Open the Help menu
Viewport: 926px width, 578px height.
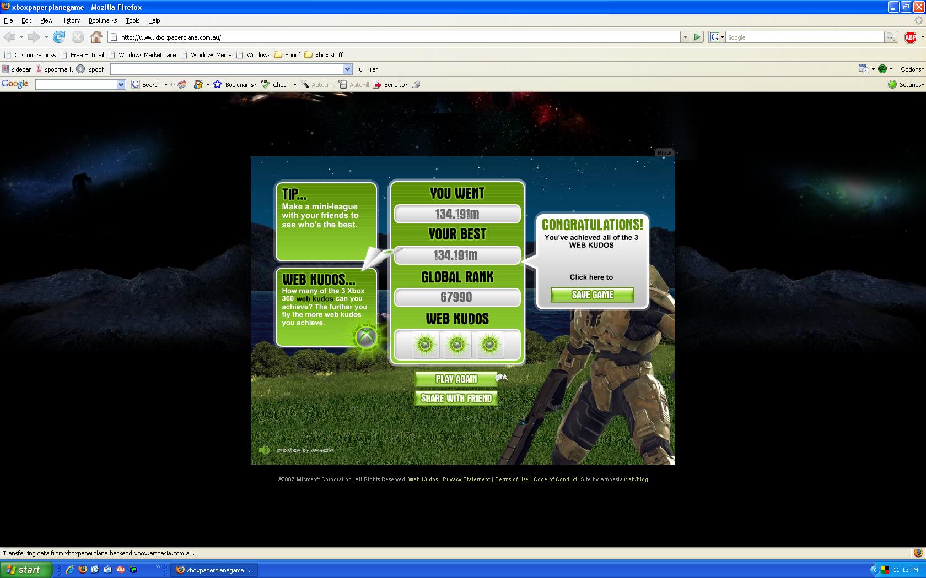(154, 20)
